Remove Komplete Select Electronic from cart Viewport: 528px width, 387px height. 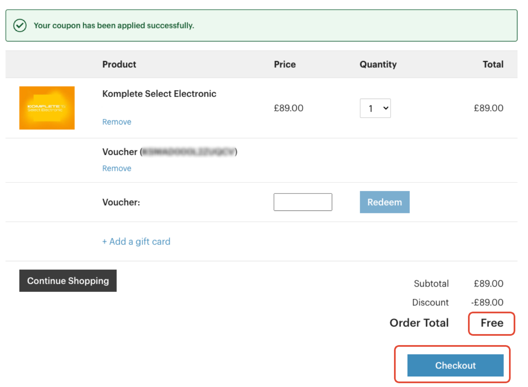117,122
